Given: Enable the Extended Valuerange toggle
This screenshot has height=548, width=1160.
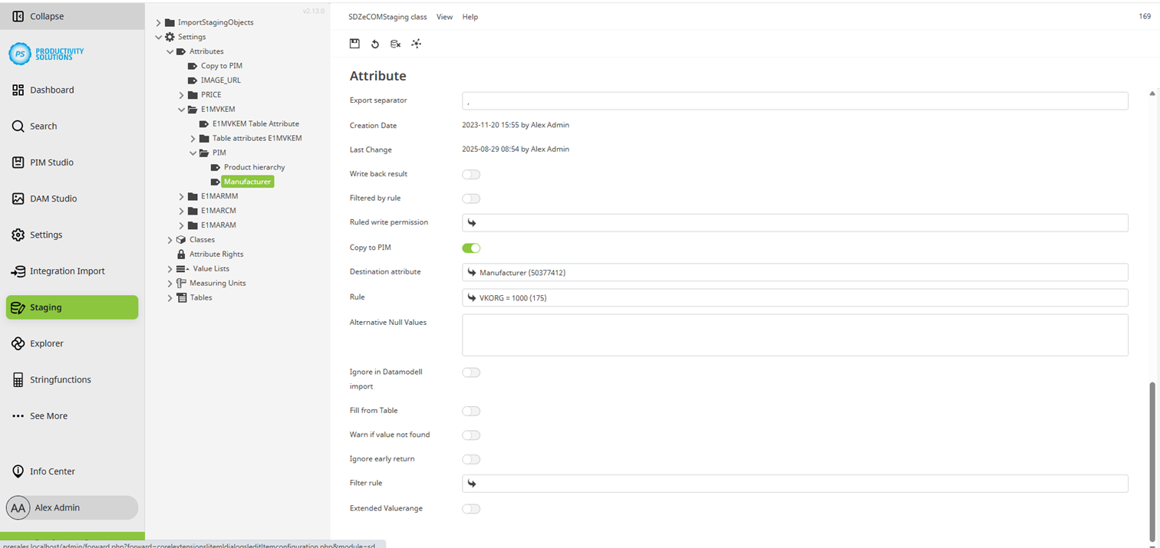Looking at the screenshot, I should [471, 508].
